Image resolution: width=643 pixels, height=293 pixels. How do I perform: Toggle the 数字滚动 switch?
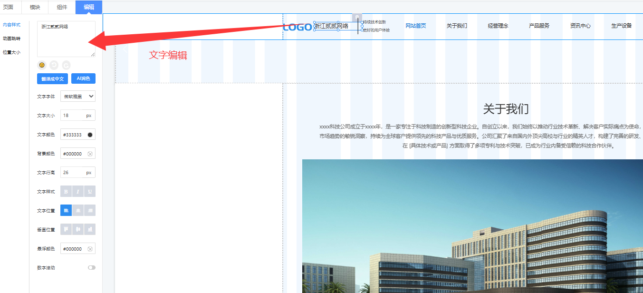[92, 268]
